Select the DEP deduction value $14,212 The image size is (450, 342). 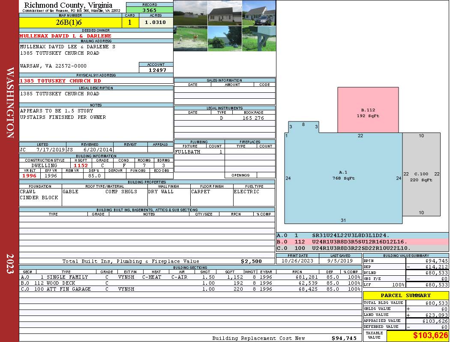[436, 267]
